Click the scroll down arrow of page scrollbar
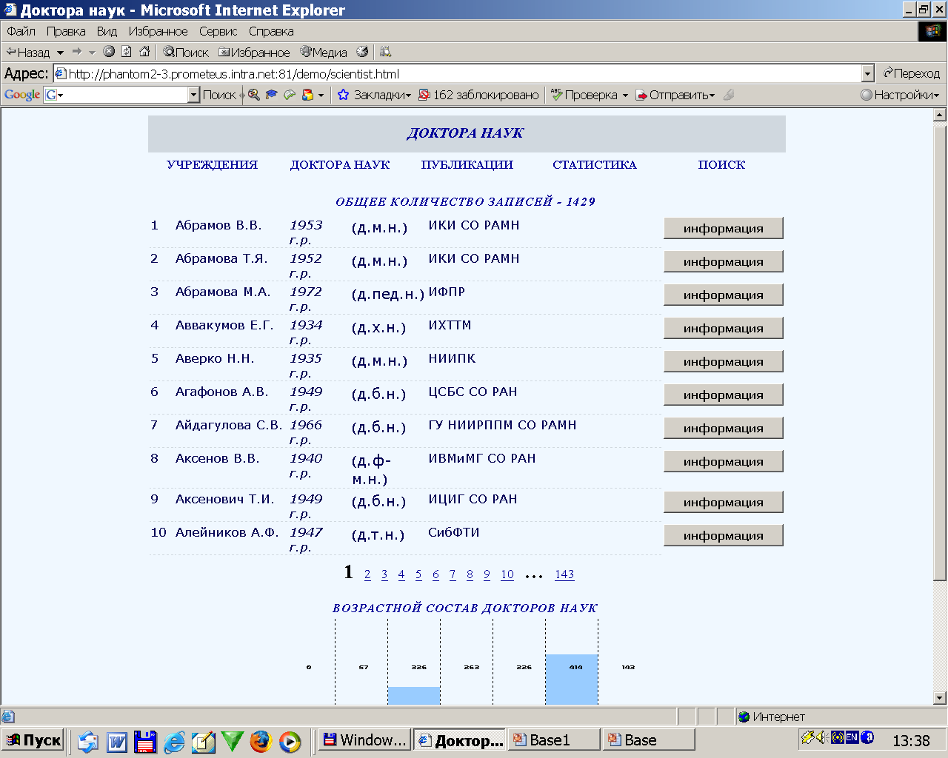 point(939,697)
